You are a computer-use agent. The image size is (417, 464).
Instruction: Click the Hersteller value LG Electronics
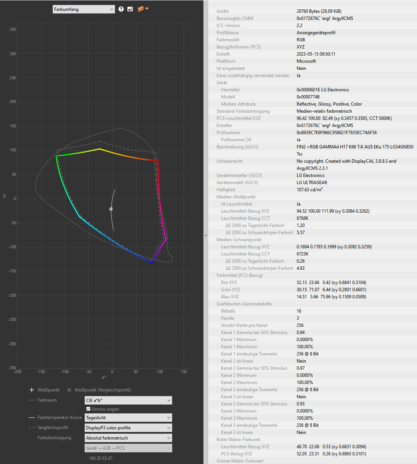[323, 90]
